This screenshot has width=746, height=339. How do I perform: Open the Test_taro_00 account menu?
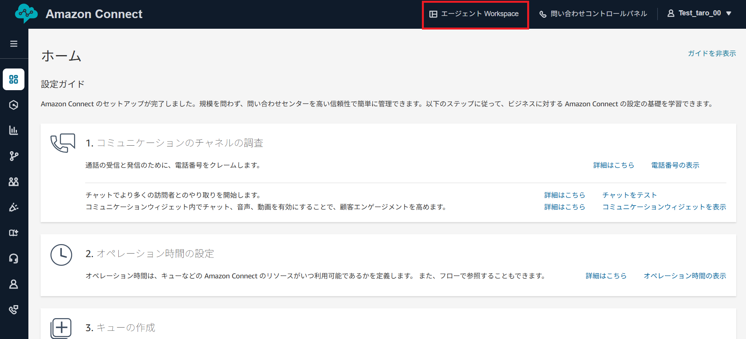click(x=699, y=13)
